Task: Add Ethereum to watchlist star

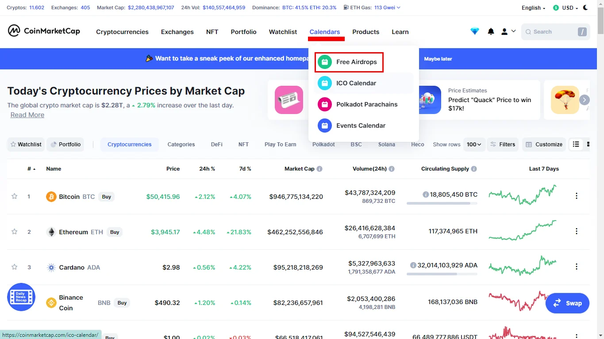Action: pyautogui.click(x=15, y=232)
